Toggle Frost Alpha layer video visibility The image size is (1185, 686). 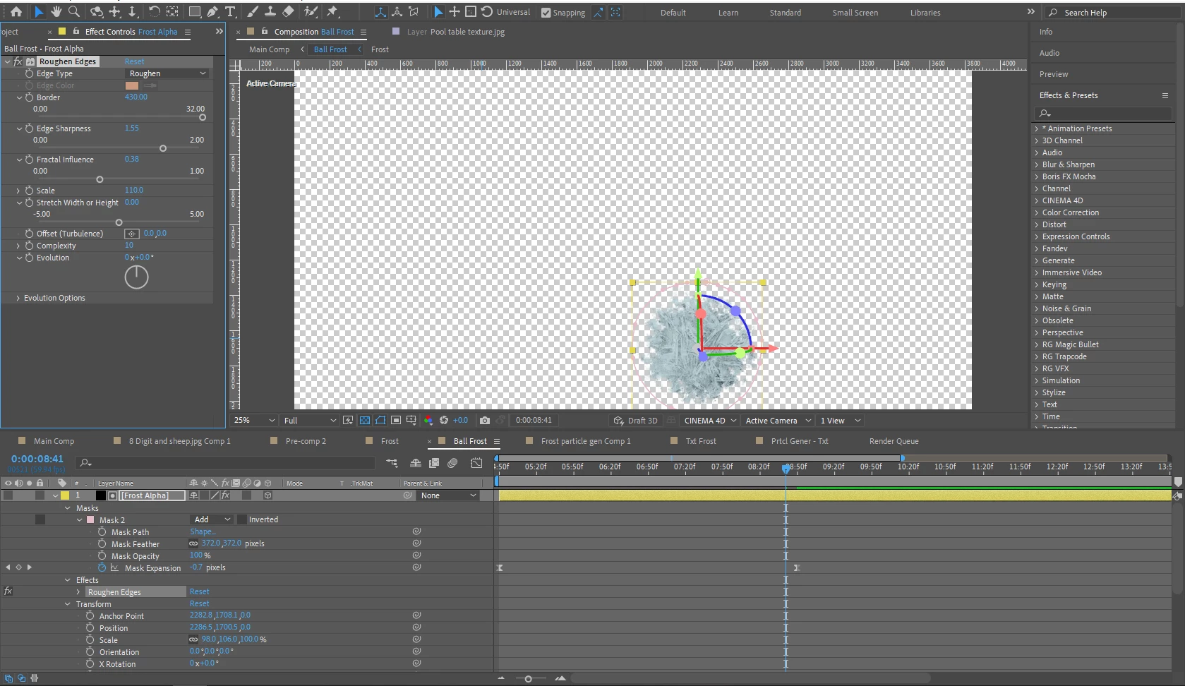(8, 495)
